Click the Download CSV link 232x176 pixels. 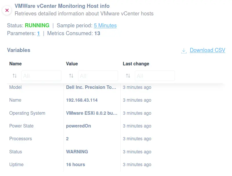207,50
